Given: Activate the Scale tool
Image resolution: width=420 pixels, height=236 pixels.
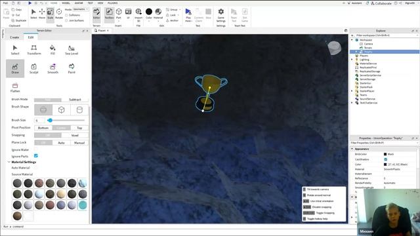Looking at the screenshot, I should (51, 14).
